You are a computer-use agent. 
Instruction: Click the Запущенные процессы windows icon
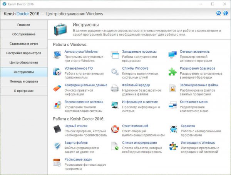click(x=115, y=55)
